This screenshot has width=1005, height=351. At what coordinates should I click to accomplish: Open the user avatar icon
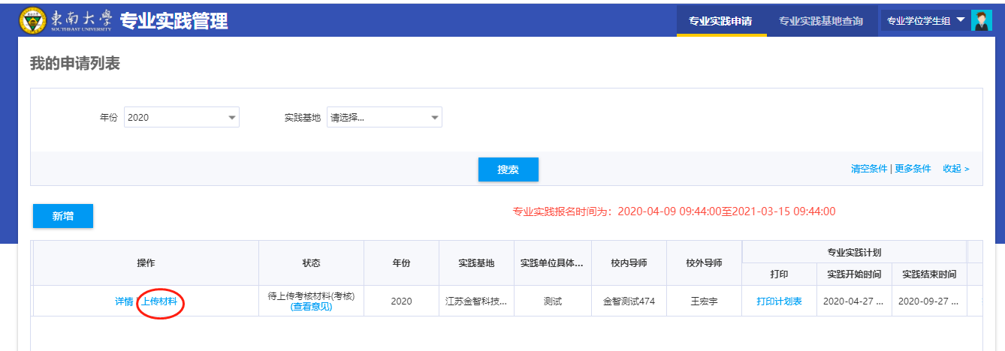point(982,21)
